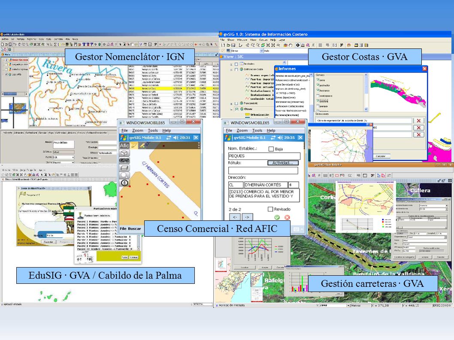
Task: Check the parque field in Informes
Action: pyautogui.click(x=318, y=106)
